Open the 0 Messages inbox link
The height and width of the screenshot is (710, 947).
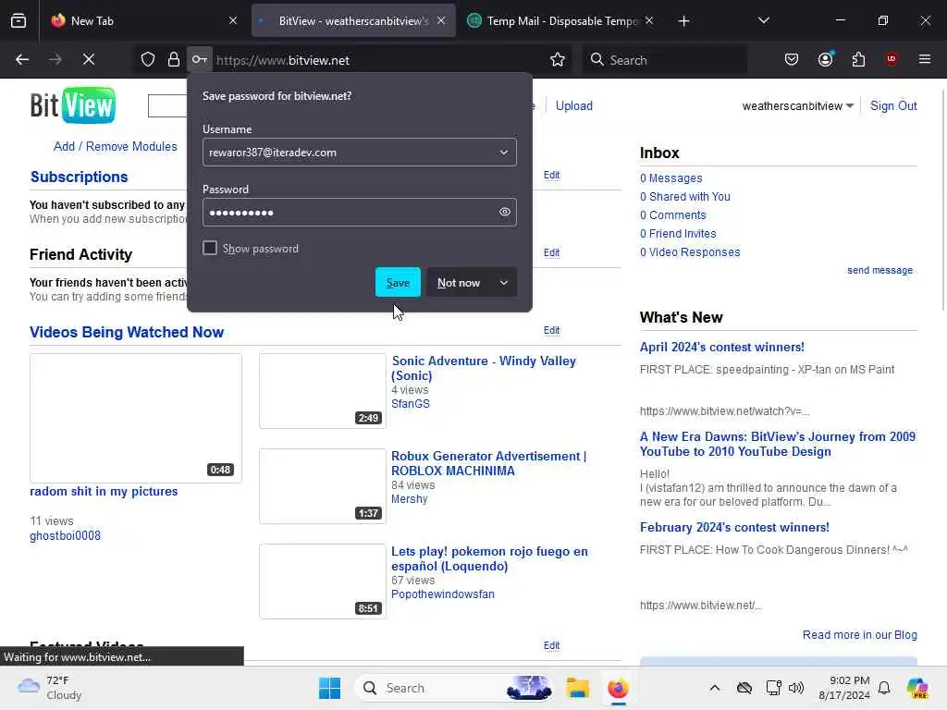click(671, 178)
